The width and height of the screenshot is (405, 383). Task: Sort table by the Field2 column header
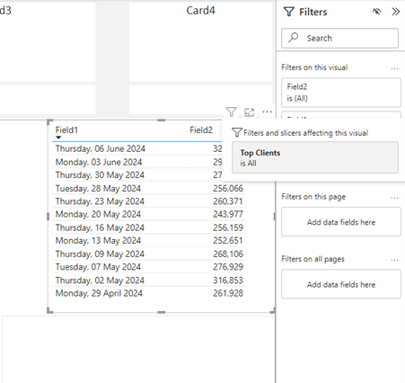point(201,129)
